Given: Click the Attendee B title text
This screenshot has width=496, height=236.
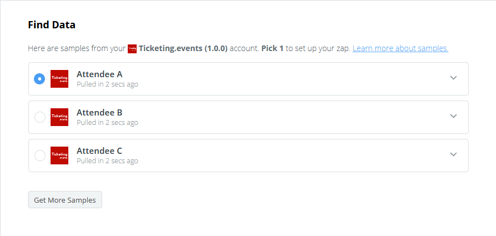Looking at the screenshot, I should (99, 113).
